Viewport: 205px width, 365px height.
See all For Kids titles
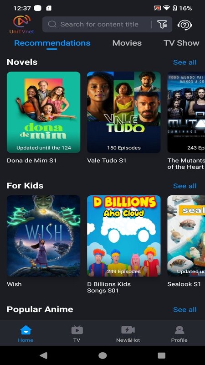tap(185, 186)
